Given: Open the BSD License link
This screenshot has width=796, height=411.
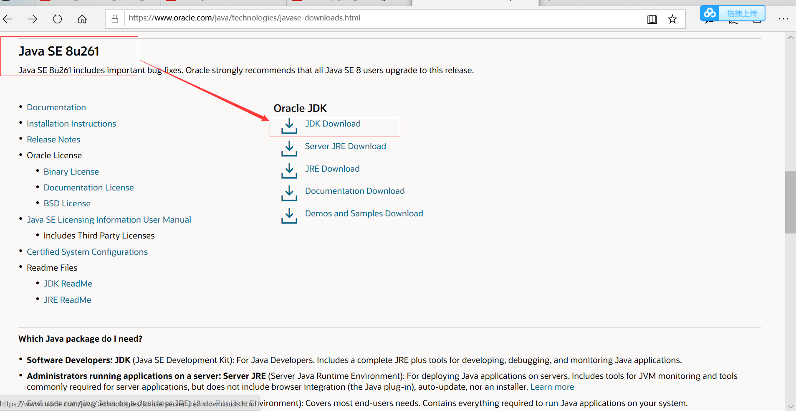Looking at the screenshot, I should [x=67, y=203].
